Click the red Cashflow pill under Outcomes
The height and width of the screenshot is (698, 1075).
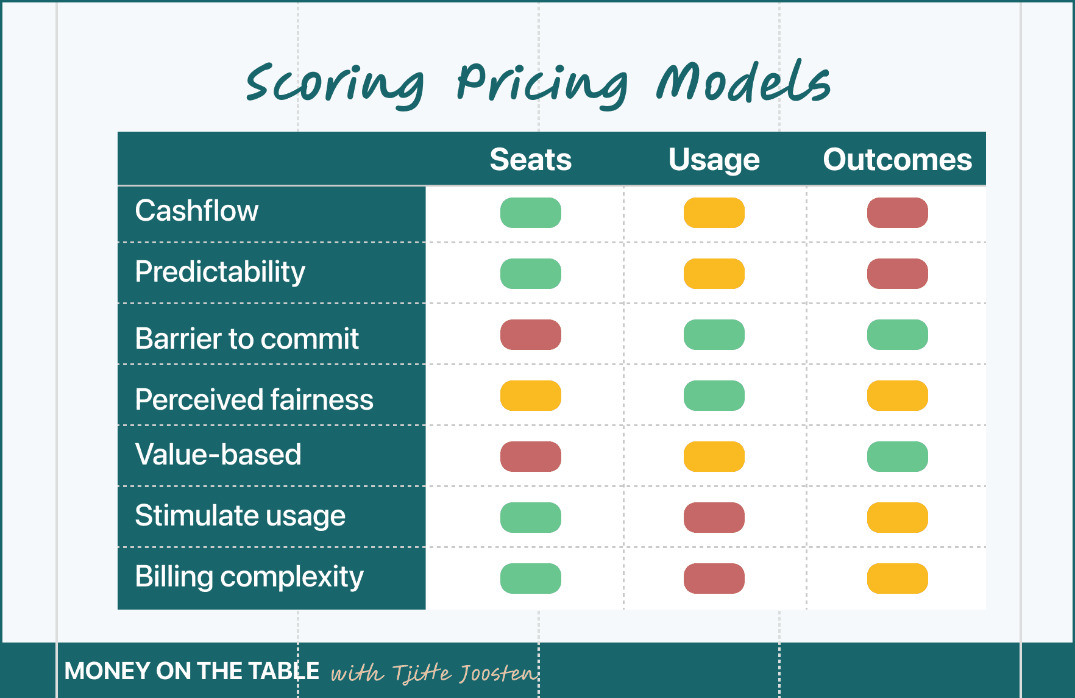point(898,213)
